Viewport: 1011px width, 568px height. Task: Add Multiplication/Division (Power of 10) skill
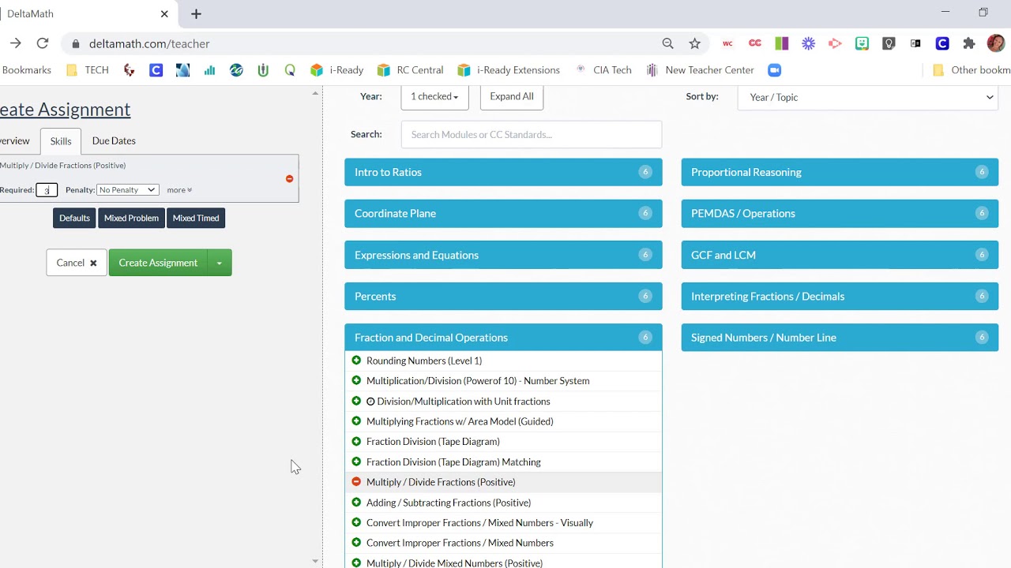click(356, 381)
